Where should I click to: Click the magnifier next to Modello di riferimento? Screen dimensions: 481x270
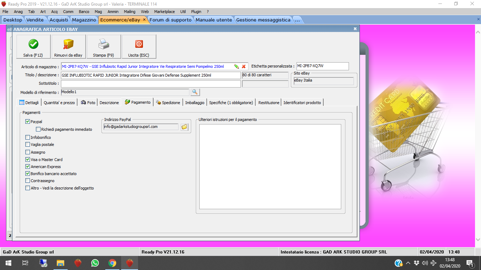click(195, 92)
